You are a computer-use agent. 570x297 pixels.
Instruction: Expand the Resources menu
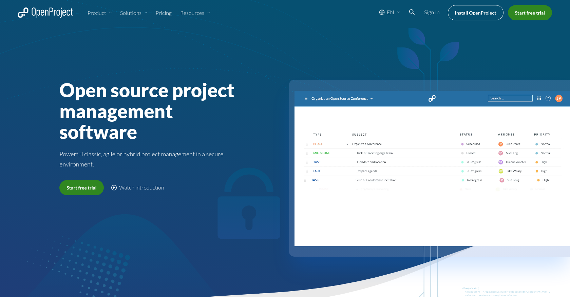195,13
